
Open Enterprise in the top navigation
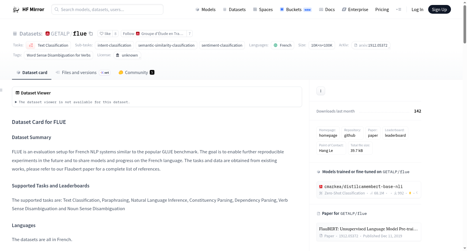[x=355, y=9]
